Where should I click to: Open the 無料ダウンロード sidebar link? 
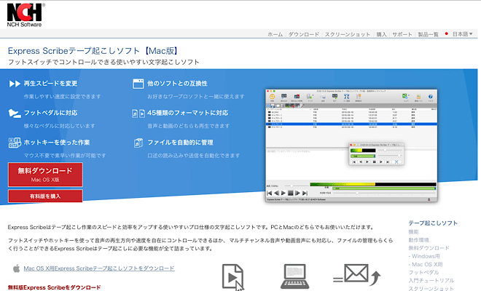pyautogui.click(x=429, y=248)
